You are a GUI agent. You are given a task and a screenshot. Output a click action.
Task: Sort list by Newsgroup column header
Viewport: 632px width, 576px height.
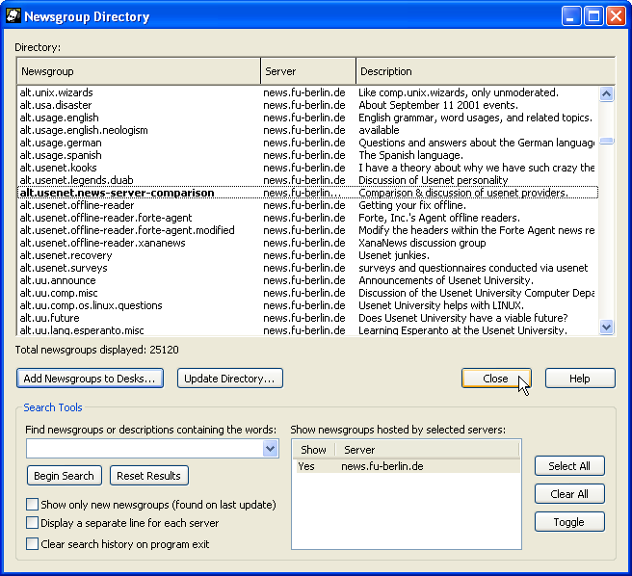pos(139,71)
